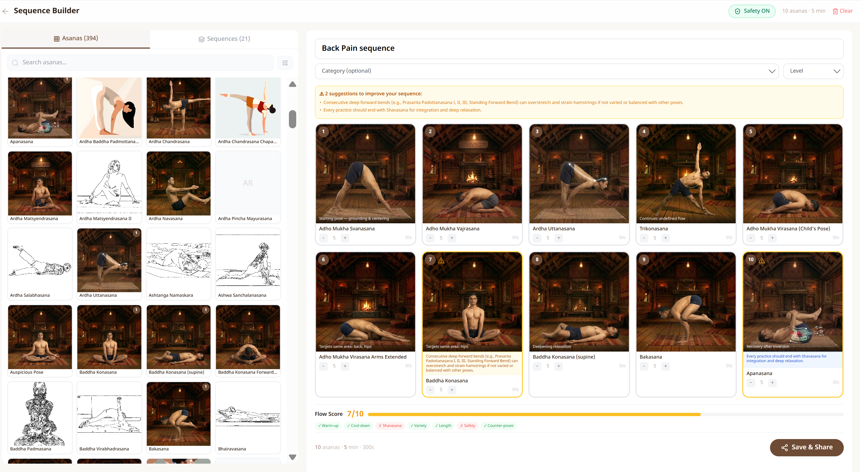This screenshot has width=860, height=472.
Task: Decrease Adho Mukha Svanasana count with minus
Action: pyautogui.click(x=323, y=238)
